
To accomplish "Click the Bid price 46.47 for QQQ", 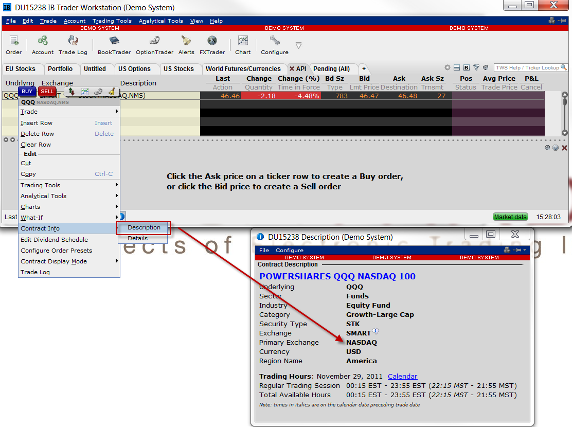I will tap(369, 96).
